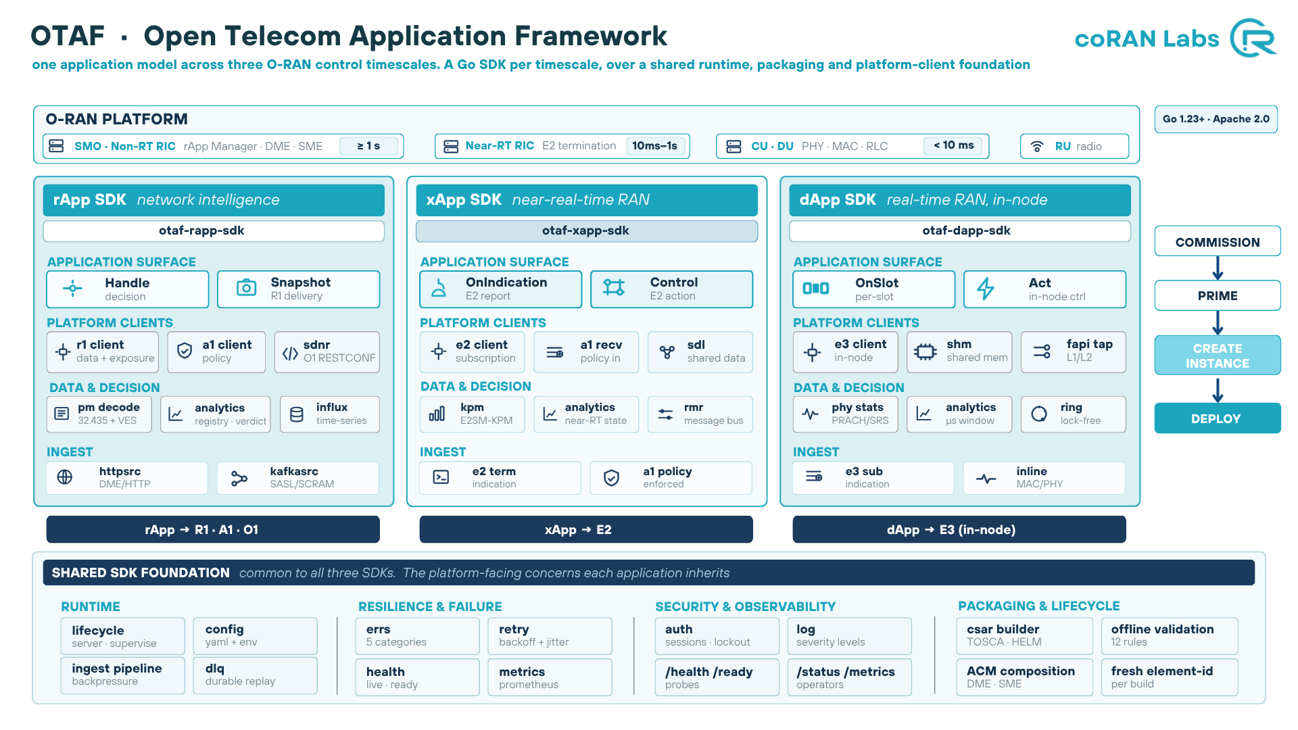
Task: Click the a1 policy enforced shield icon
Action: click(611, 478)
